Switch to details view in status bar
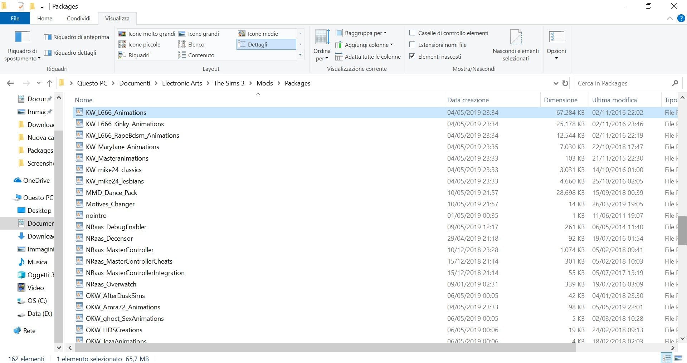687x363 pixels. [x=667, y=358]
